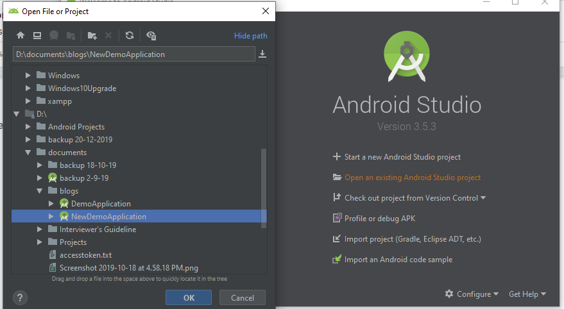Select Import an Android code sample
This screenshot has height=309, width=564.
click(398, 260)
